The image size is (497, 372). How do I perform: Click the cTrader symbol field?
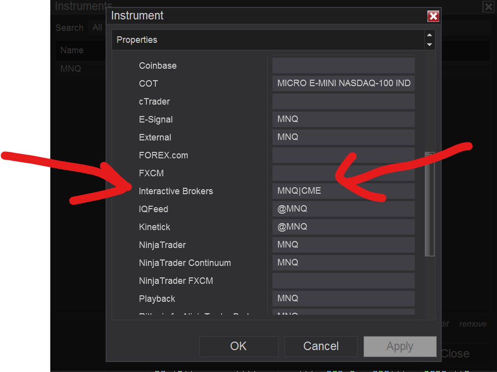coord(343,101)
